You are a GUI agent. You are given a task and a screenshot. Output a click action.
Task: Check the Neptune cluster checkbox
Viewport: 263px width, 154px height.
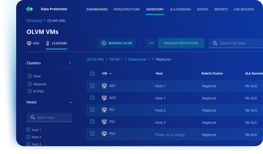tap(29, 84)
